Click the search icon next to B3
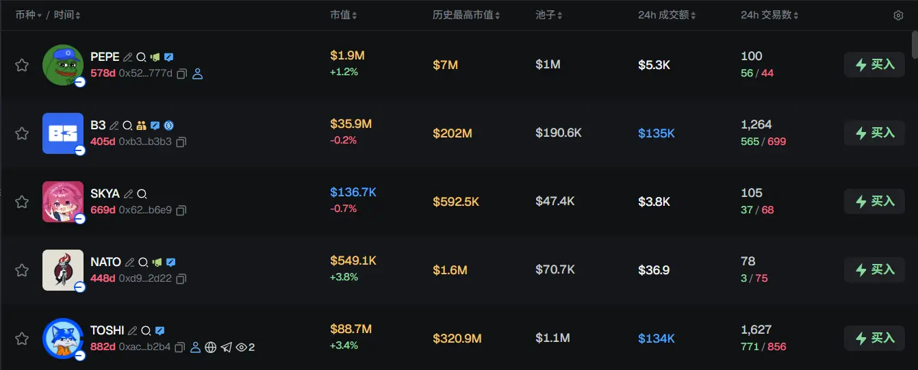 [x=127, y=126]
